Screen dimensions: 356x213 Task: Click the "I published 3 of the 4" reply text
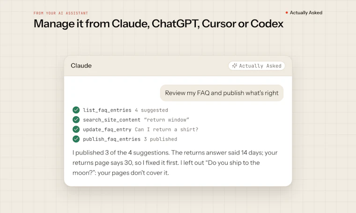pos(175,162)
